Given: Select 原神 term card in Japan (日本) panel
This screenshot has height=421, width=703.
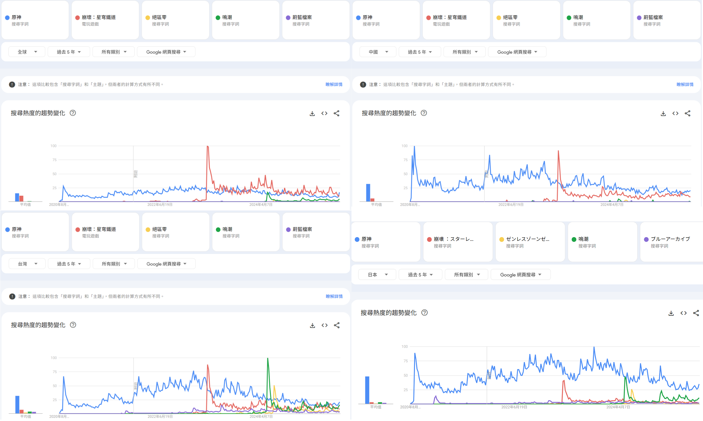Looking at the screenshot, I should (386, 242).
